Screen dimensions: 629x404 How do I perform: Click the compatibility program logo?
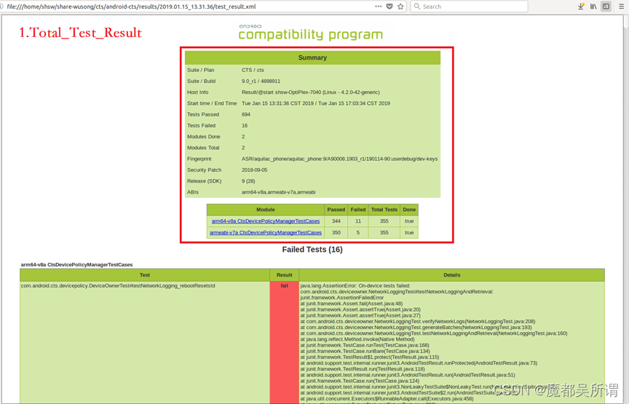coord(310,33)
